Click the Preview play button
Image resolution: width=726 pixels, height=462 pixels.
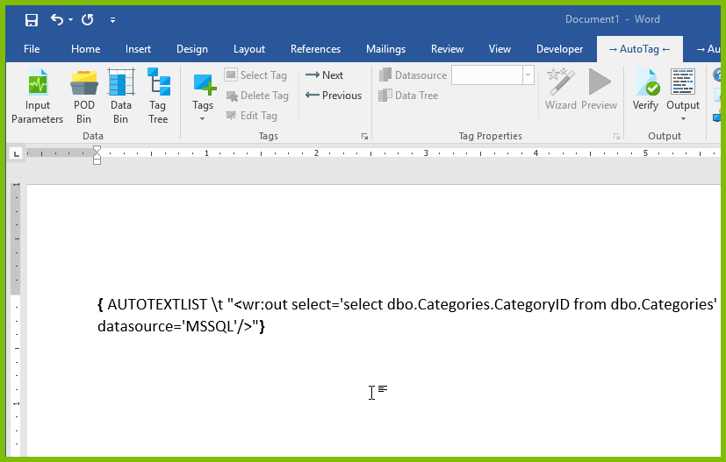tap(599, 90)
